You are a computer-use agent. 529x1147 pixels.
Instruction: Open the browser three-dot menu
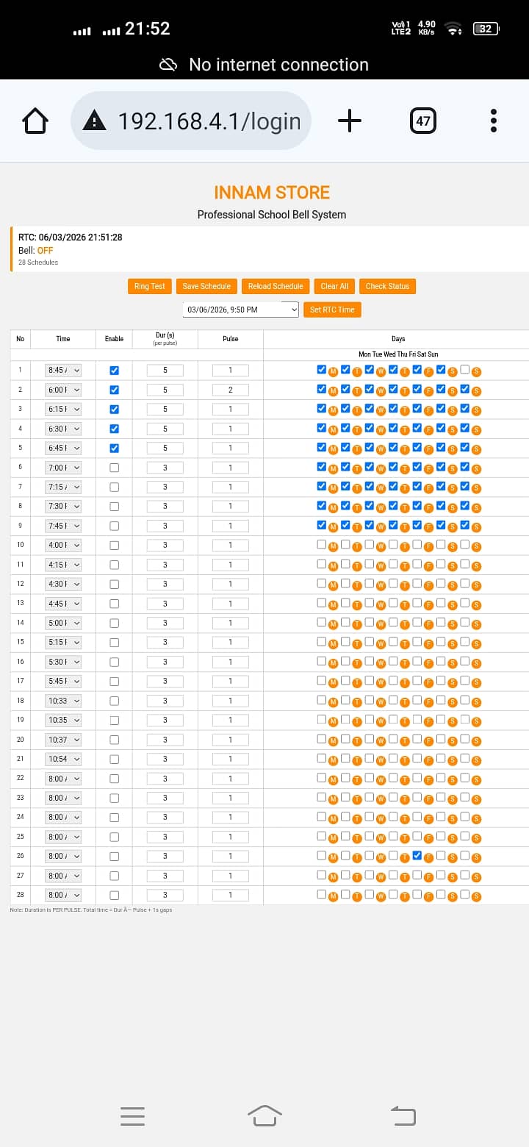coord(493,121)
